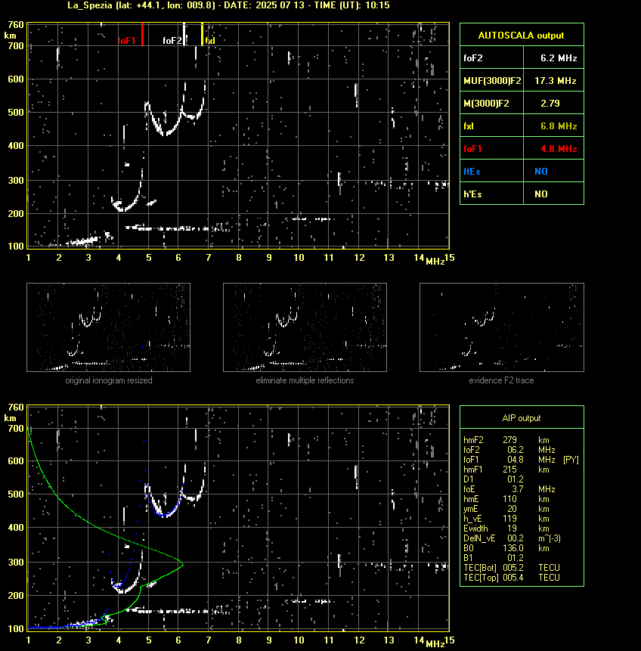This screenshot has width=641, height=651.
Task: Select the hmF1 value 215
Action: (509, 470)
